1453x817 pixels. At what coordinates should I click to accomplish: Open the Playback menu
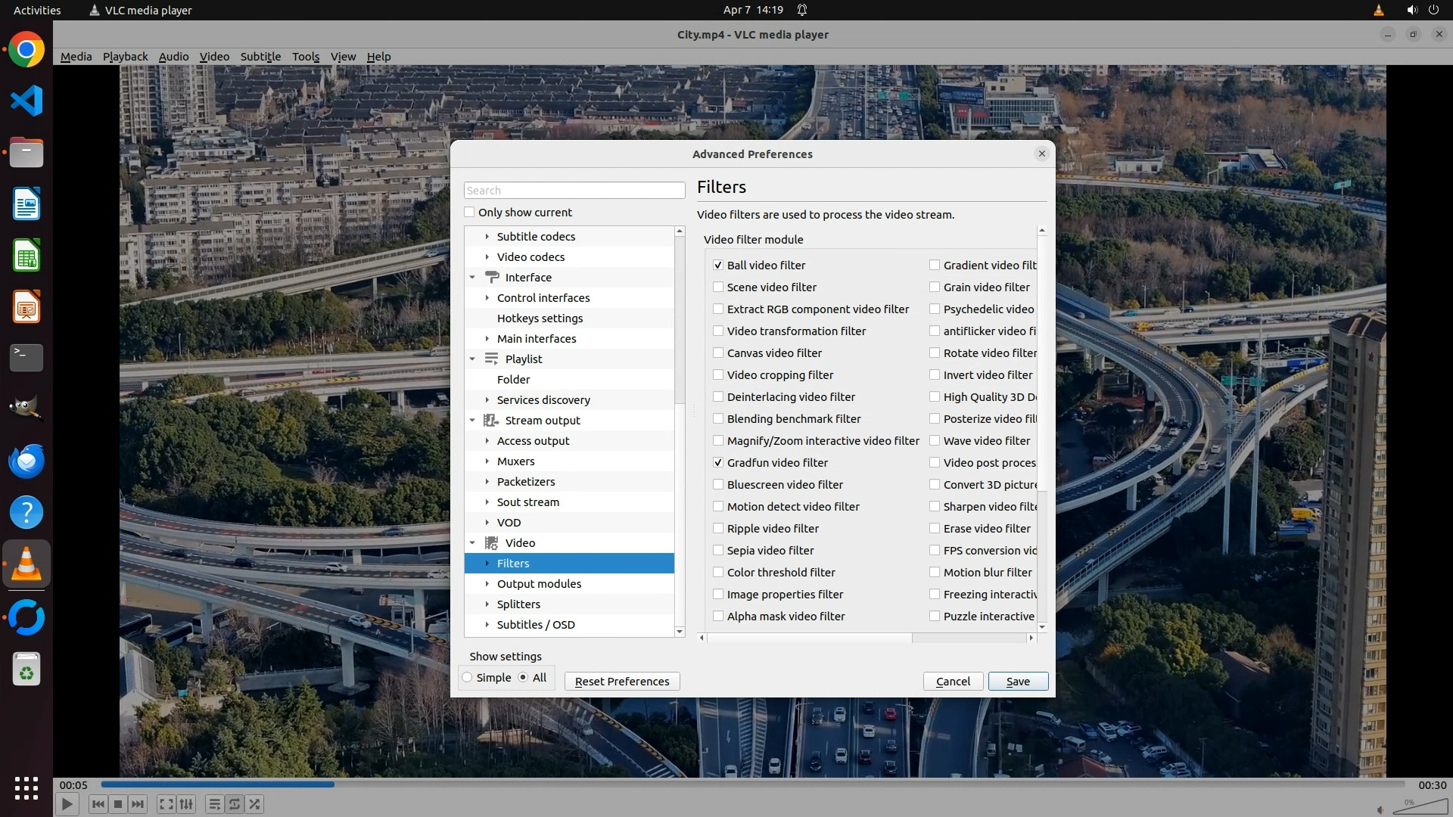point(125,57)
